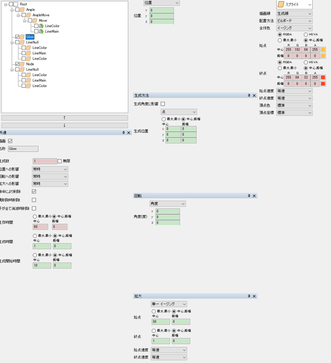Close the 回転 panel
This screenshot has width=331, height=363.
[x=254, y=196]
